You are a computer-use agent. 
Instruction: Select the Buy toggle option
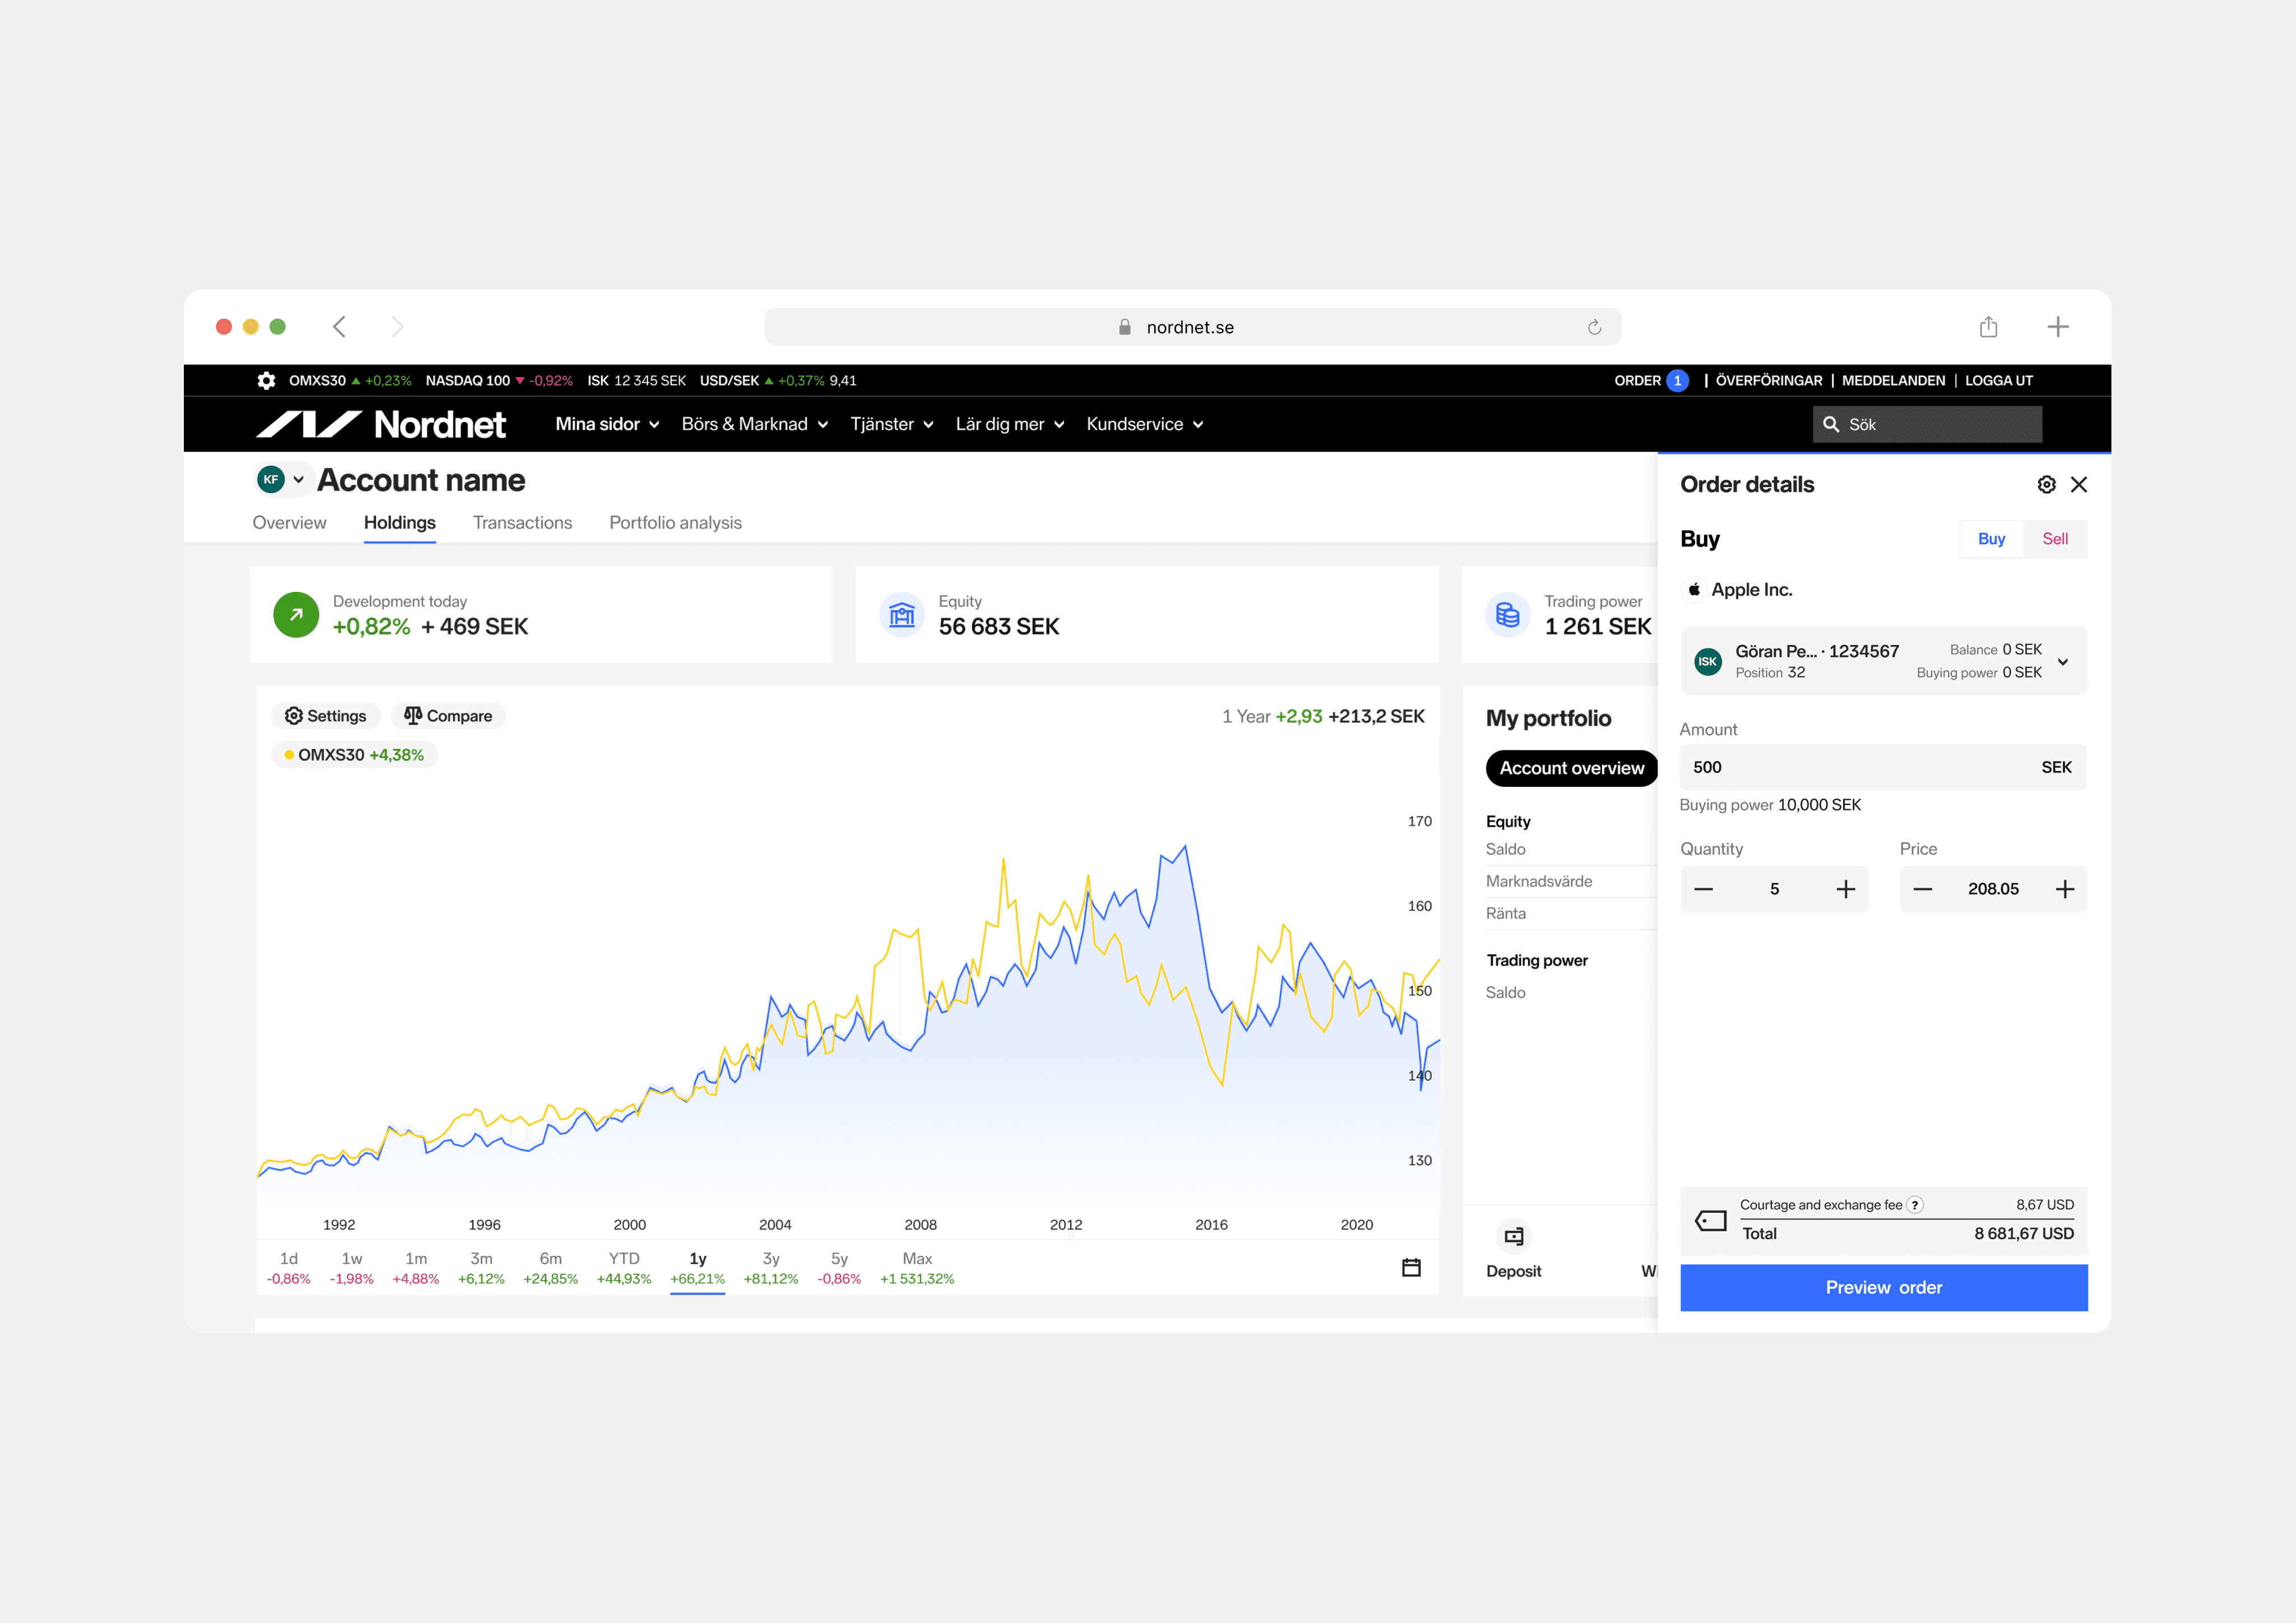(x=1991, y=539)
